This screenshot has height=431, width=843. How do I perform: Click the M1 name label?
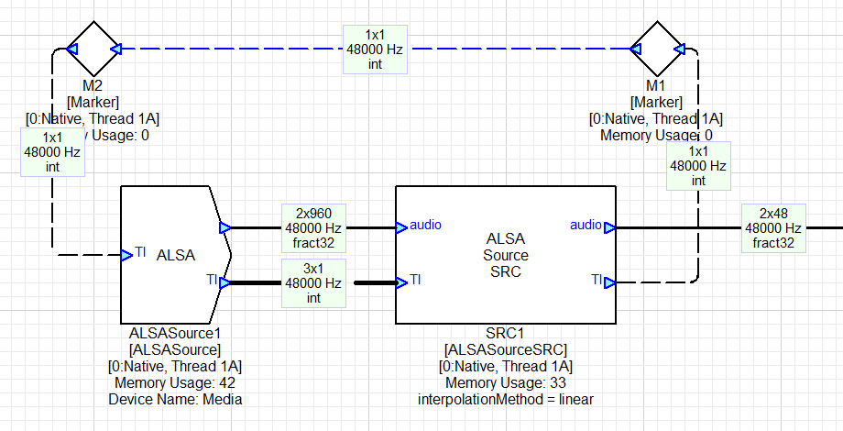pos(656,85)
